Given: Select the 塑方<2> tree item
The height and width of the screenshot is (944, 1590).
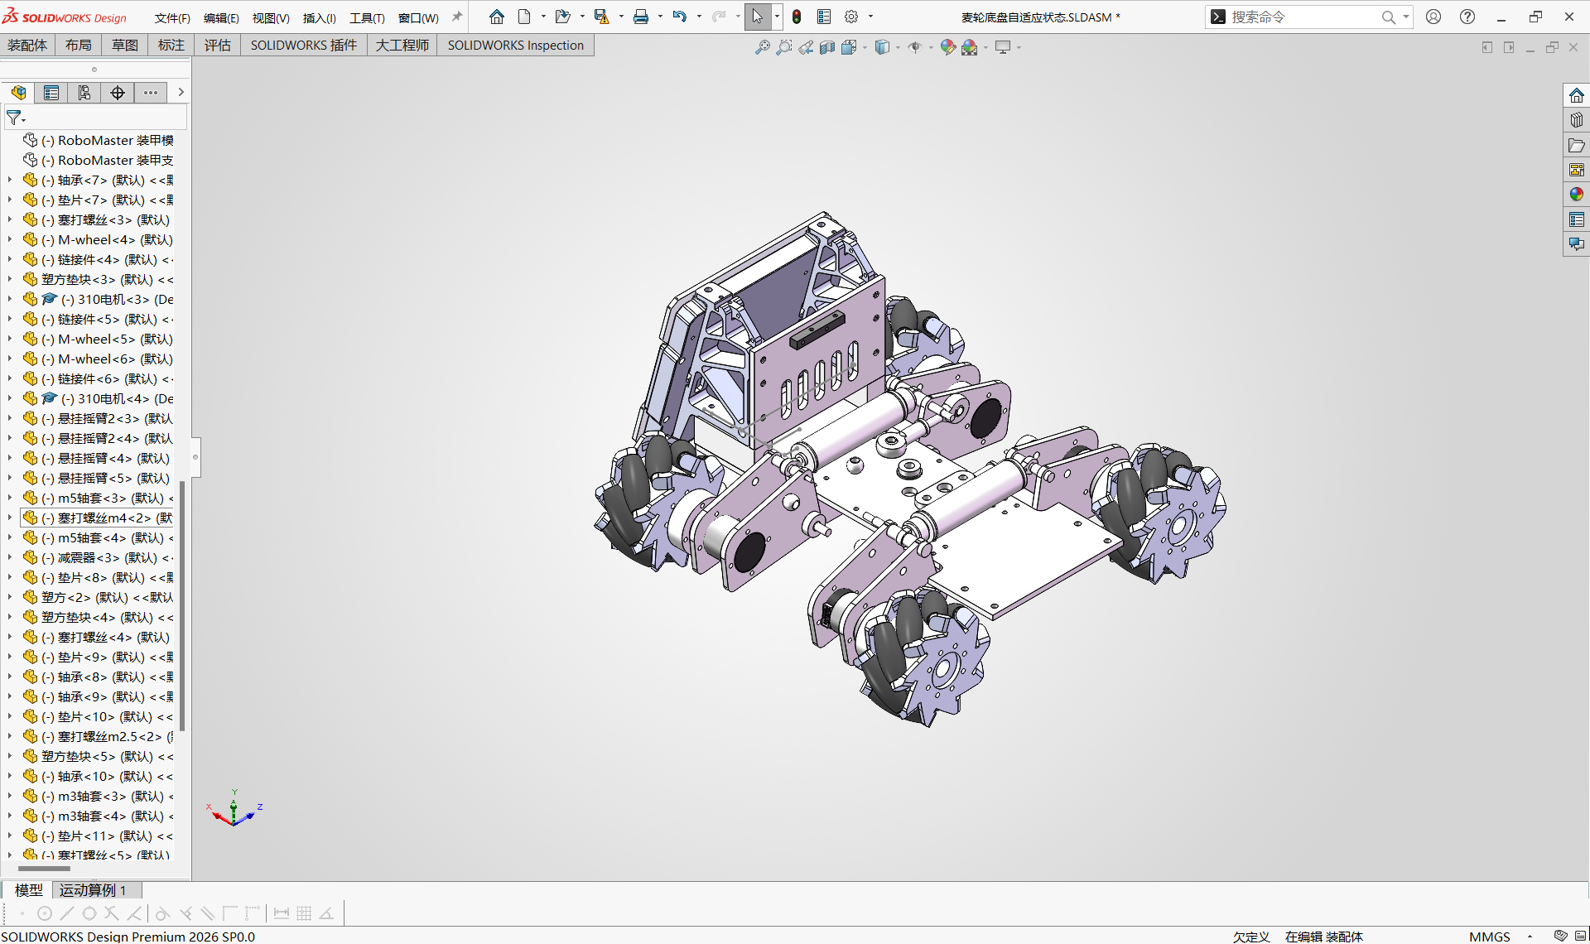Looking at the screenshot, I should point(98,598).
